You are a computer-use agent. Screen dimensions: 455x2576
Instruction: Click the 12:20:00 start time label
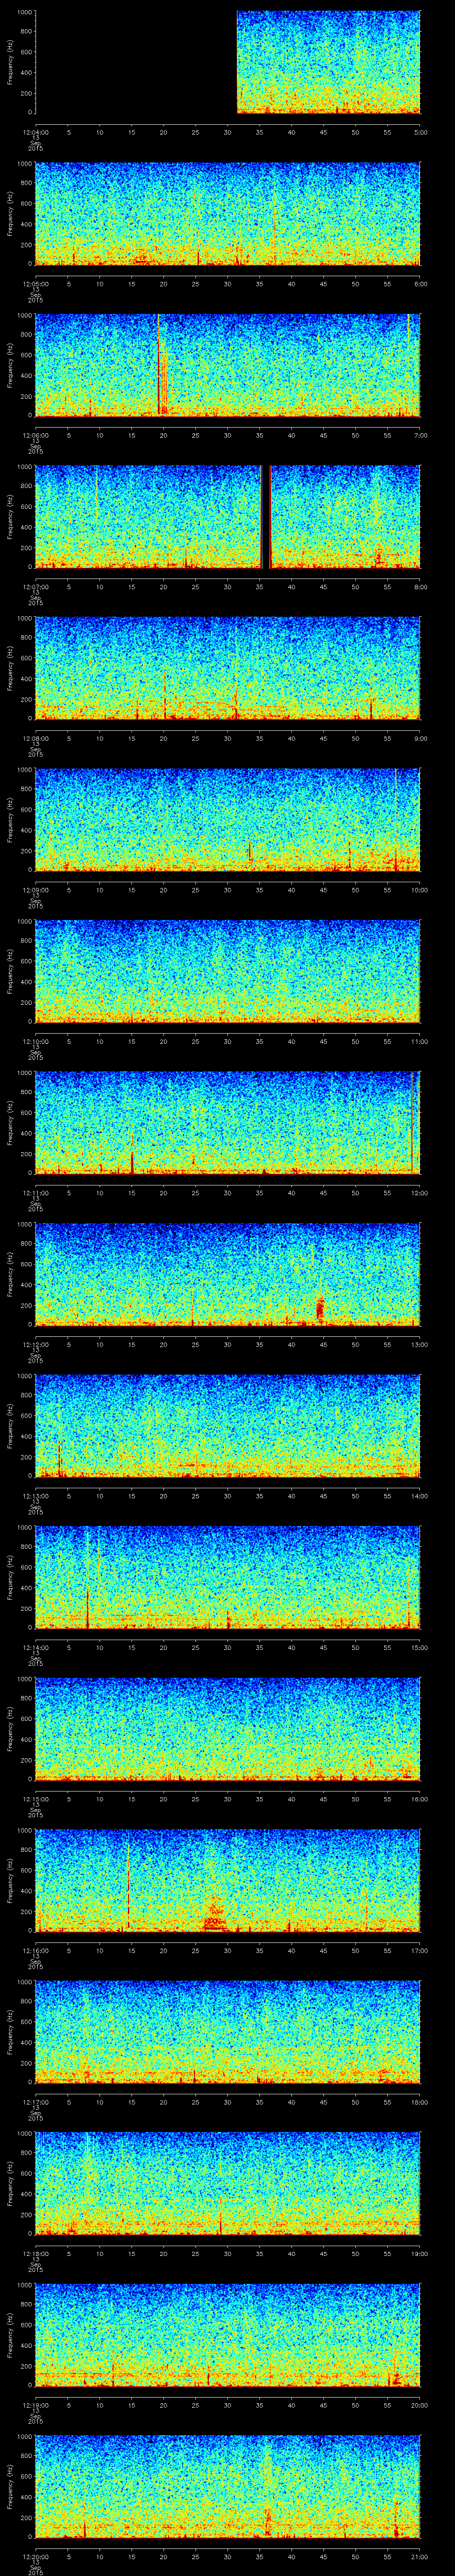35,2556
